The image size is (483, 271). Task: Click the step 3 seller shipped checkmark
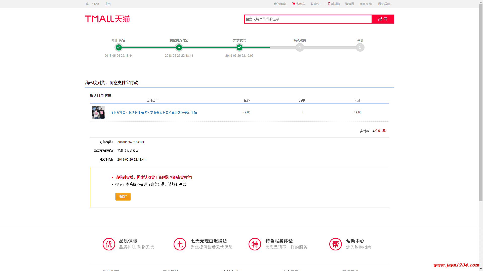(239, 47)
